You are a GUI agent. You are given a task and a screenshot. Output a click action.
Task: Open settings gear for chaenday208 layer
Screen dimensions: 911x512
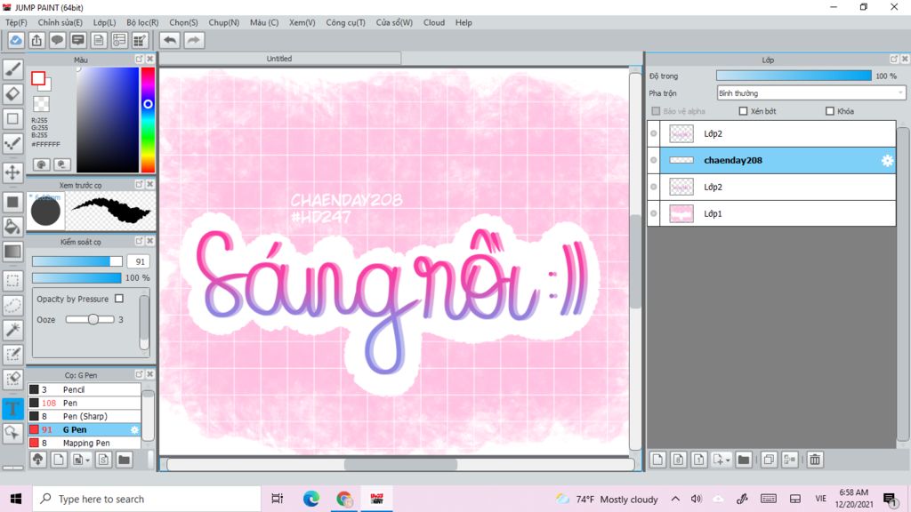(887, 161)
